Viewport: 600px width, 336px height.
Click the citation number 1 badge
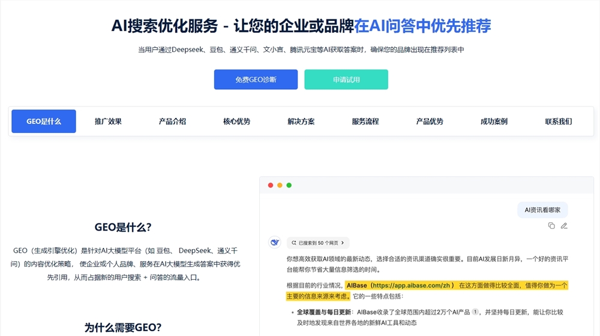tap(475, 312)
